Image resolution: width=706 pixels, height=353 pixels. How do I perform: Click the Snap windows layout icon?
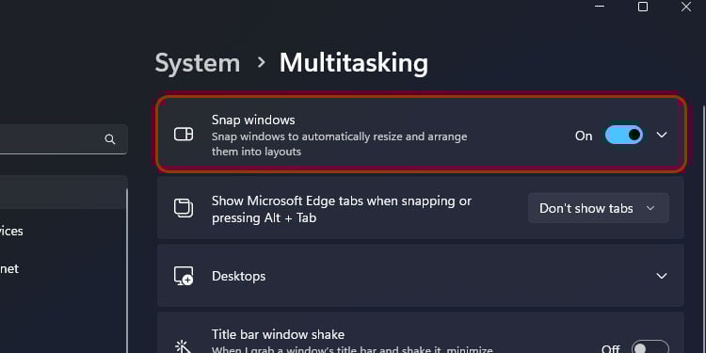click(184, 135)
